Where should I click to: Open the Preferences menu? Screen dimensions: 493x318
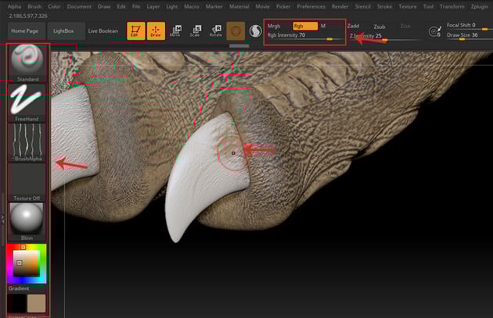click(x=311, y=6)
